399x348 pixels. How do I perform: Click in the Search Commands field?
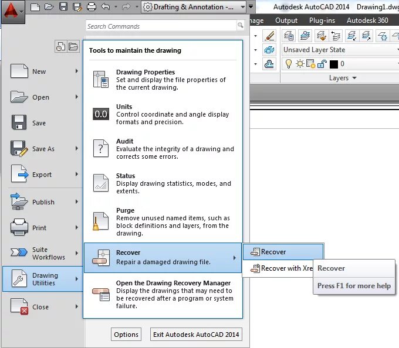point(161,26)
